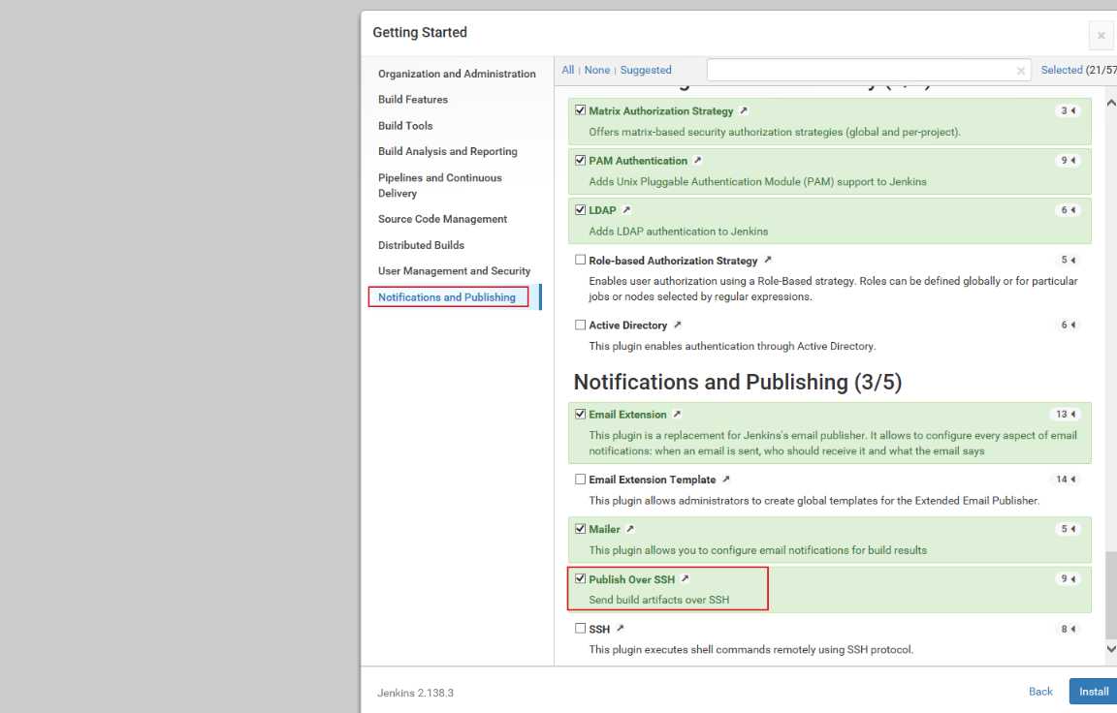Clear the plugin search field
Image resolution: width=1117 pixels, height=713 pixels.
[1021, 71]
